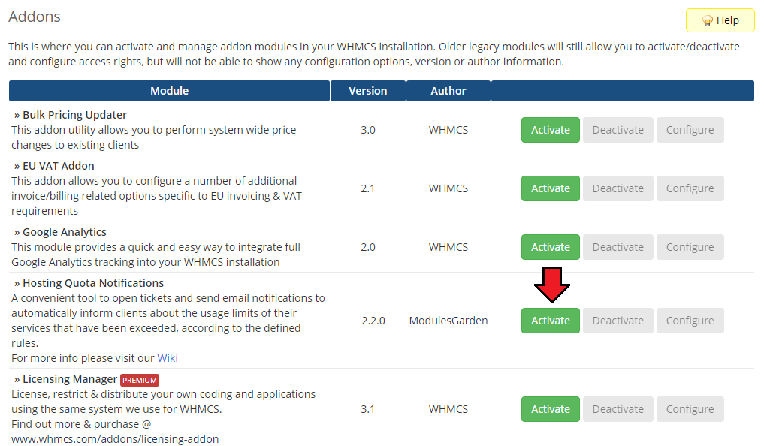Click WHMCS author in Bulk Pricing Updater row
This screenshot has width=764, height=446.
tap(448, 130)
